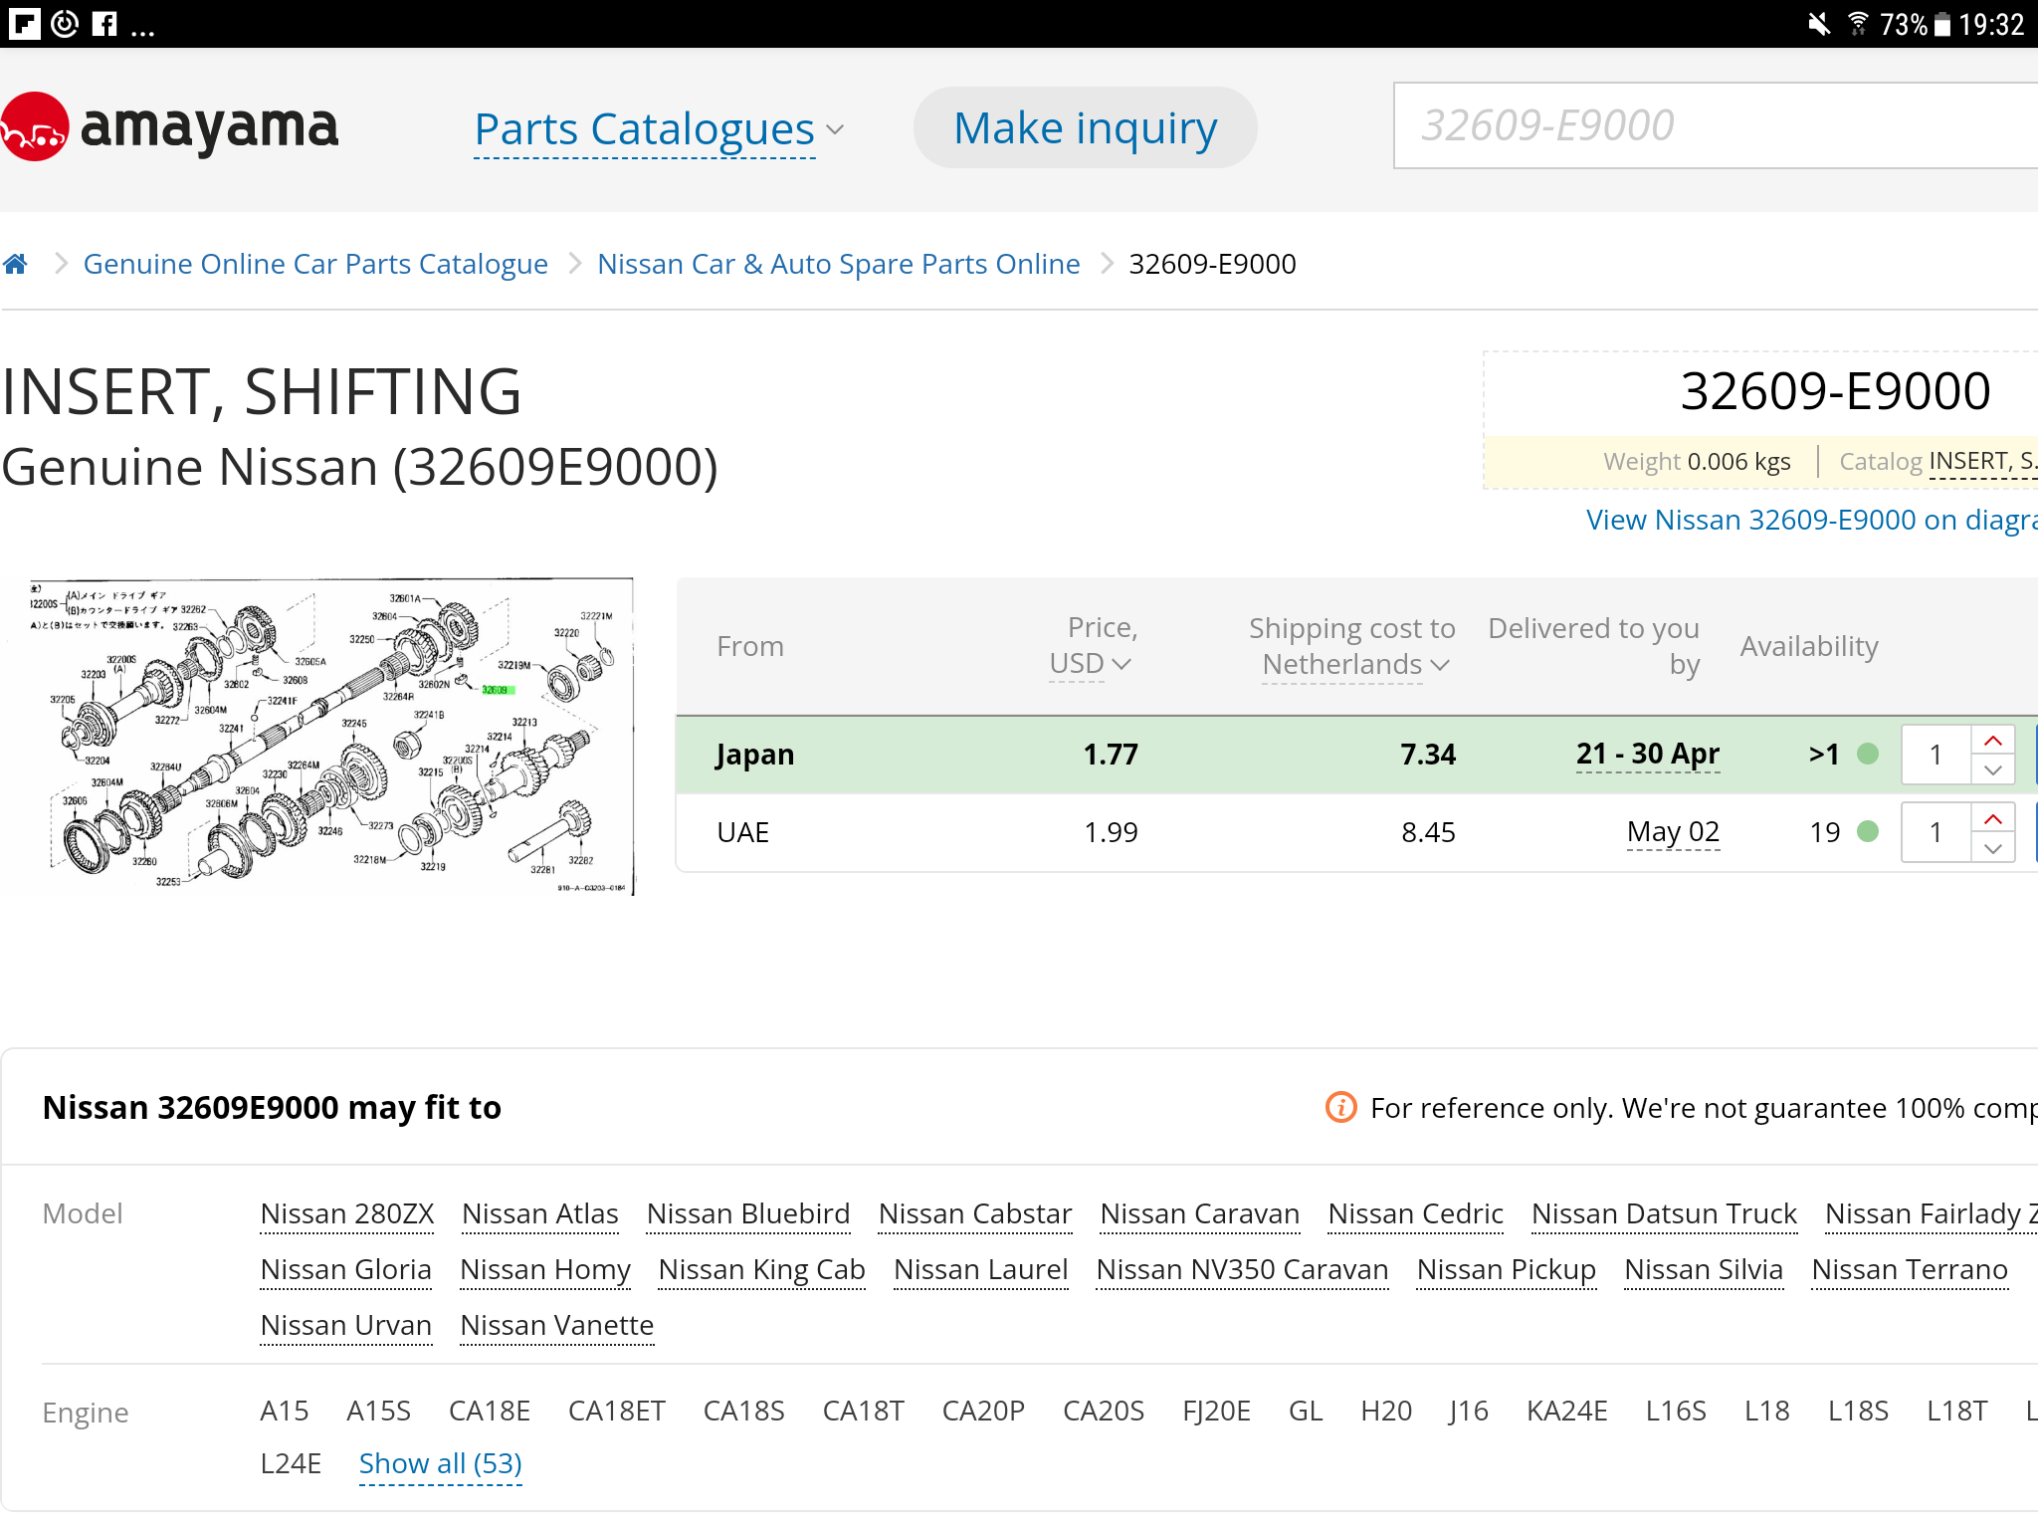Expand the Parts Catalogues dropdown
2038x1529 pixels.
tap(660, 129)
